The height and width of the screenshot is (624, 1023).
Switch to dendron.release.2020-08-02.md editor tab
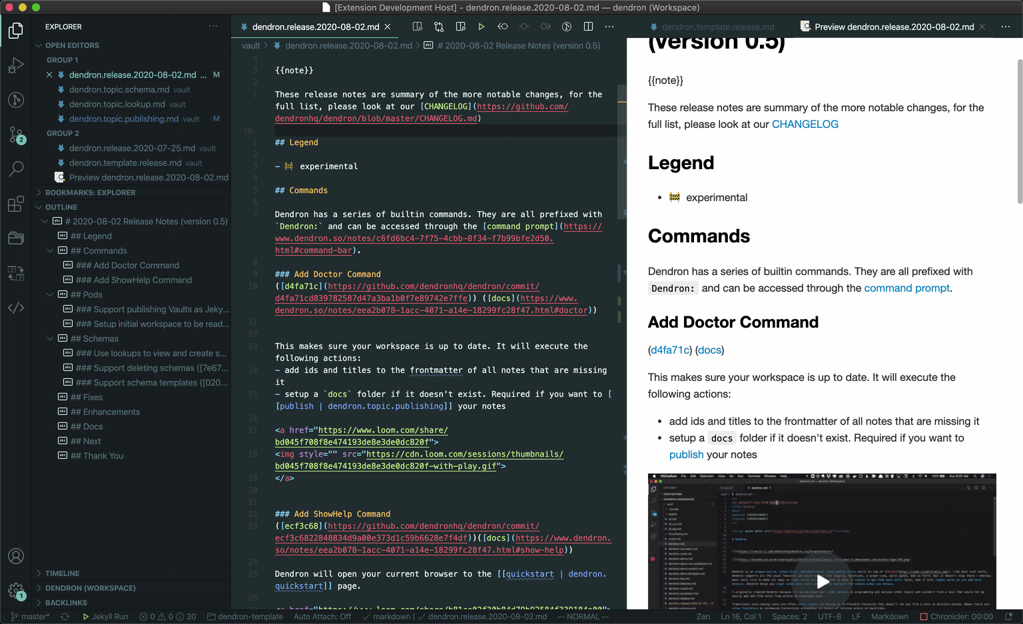coord(316,27)
